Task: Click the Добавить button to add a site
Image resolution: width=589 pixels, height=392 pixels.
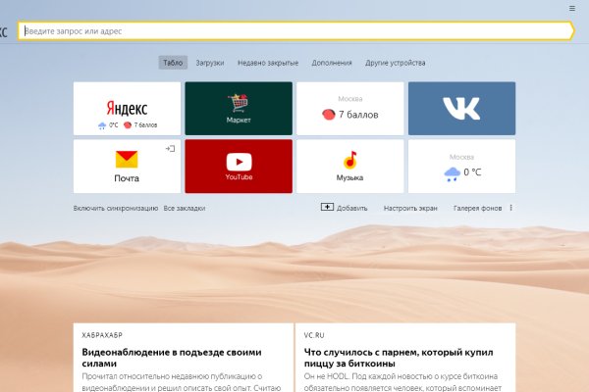Action: pyautogui.click(x=345, y=208)
